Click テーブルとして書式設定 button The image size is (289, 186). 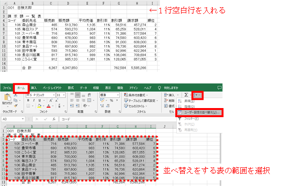point(141,100)
